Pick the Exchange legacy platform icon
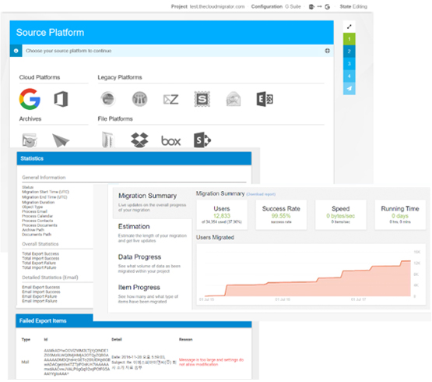This screenshot has width=432, height=382. tap(265, 99)
